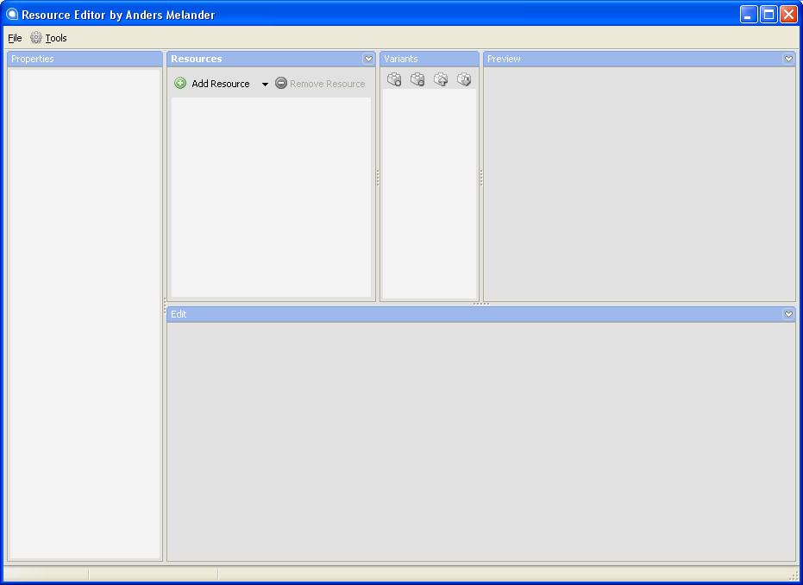Click the move variant down icon

[464, 79]
